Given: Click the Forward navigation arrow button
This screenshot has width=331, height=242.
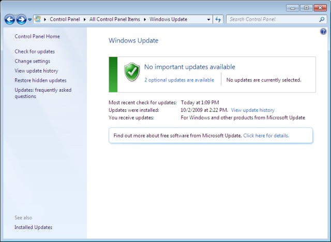Looking at the screenshot, I should [21, 20].
